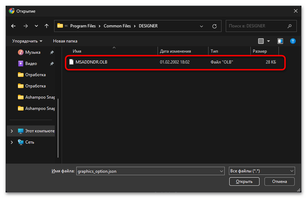
Task: Change view layout icon
Action: pyautogui.click(x=261, y=41)
